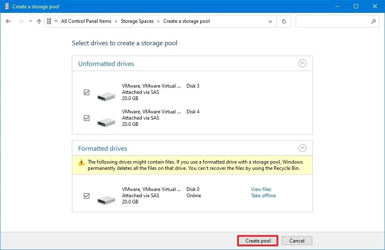The height and width of the screenshot is (250, 385).
Task: Click the Create pool button
Action: click(x=257, y=240)
